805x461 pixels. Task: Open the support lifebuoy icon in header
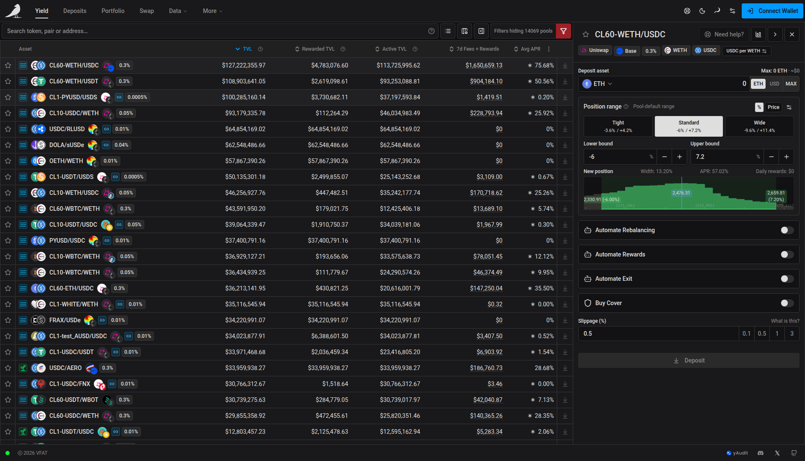pyautogui.click(x=687, y=11)
